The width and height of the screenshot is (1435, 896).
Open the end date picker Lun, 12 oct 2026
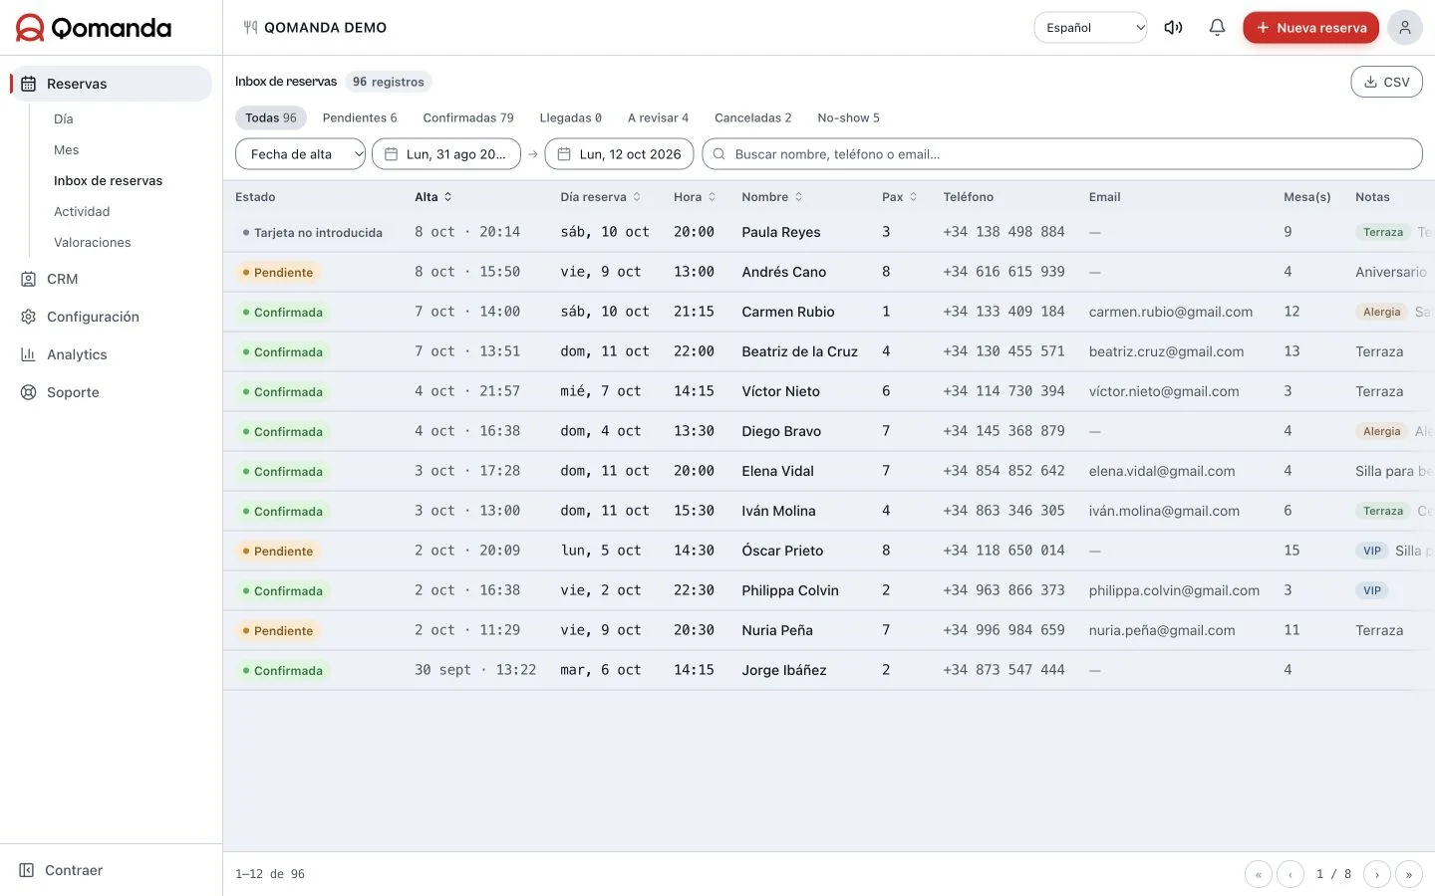(x=619, y=154)
